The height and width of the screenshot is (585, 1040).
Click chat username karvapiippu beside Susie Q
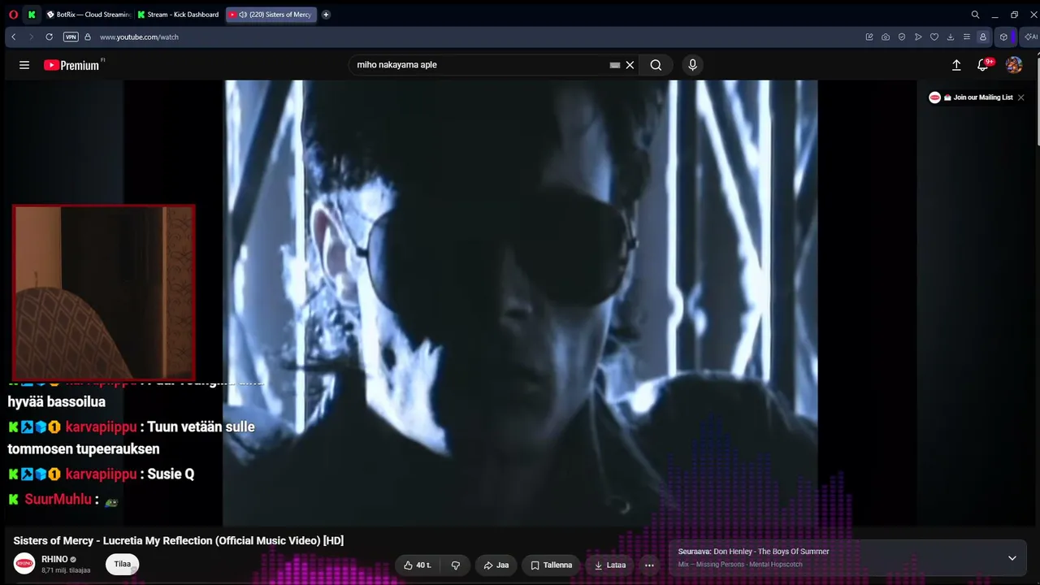[101, 474]
